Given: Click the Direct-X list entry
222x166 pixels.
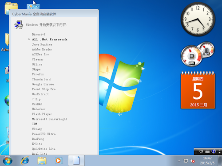Looking at the screenshot, I should 39,35.
